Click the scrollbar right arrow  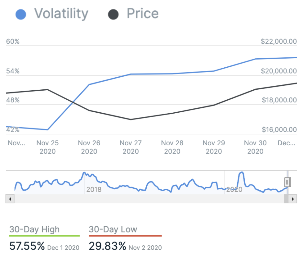[293, 199]
